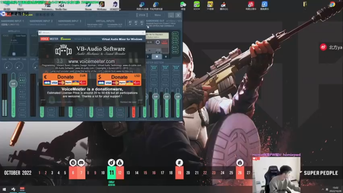Donate in EUR via the orange button
This screenshot has height=193, width=343.
(x=65, y=79)
